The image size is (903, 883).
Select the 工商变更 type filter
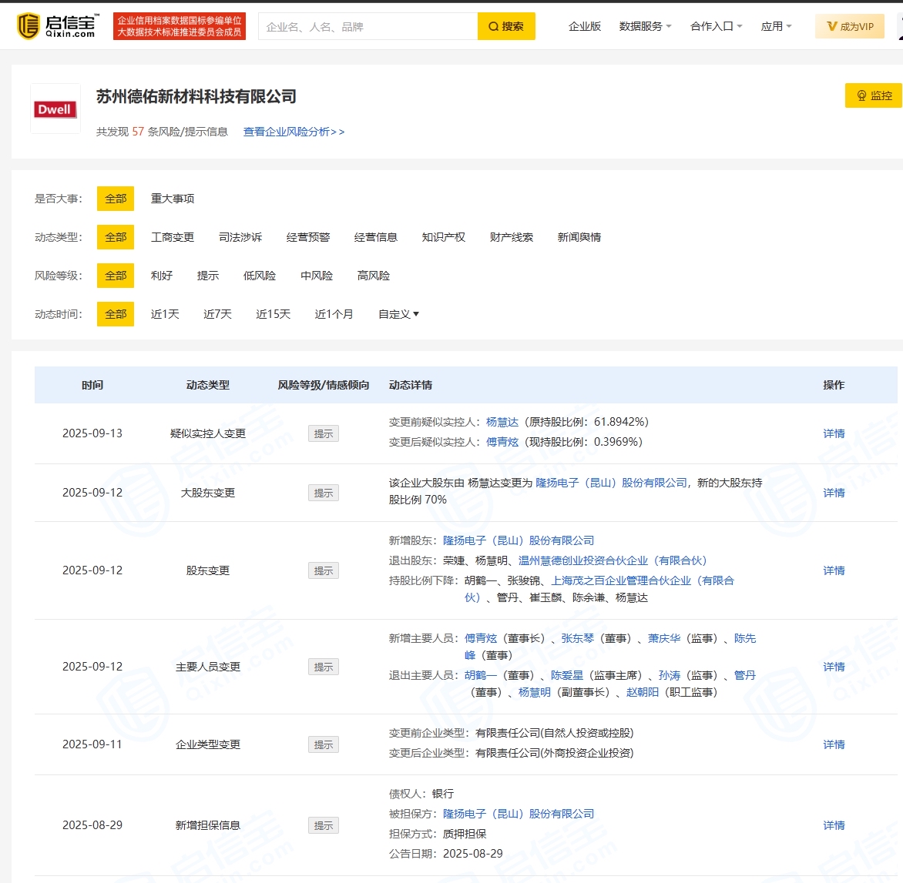coord(173,237)
